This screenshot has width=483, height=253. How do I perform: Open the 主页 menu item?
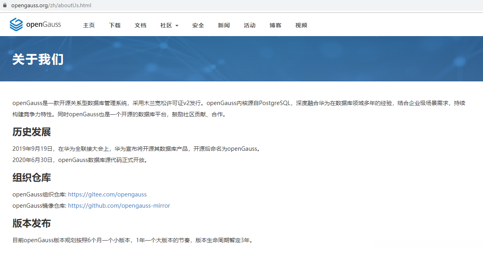pyautogui.click(x=89, y=25)
